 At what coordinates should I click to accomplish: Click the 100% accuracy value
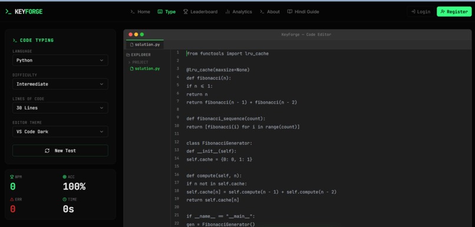pos(74,186)
